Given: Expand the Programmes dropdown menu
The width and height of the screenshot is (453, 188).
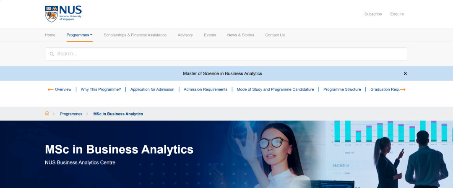Looking at the screenshot, I should click(79, 35).
